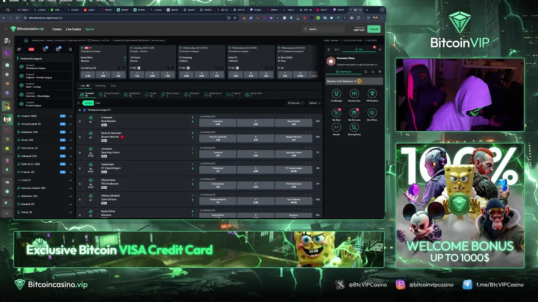Click the green Deposit button
The height and width of the screenshot is (302, 538).
click(374, 29)
